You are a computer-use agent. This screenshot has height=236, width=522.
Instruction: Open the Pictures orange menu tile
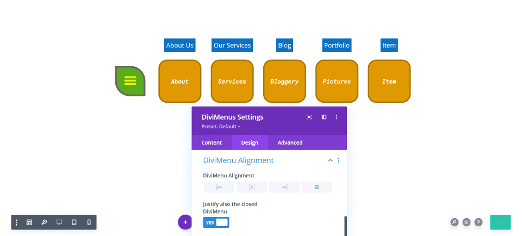337,81
